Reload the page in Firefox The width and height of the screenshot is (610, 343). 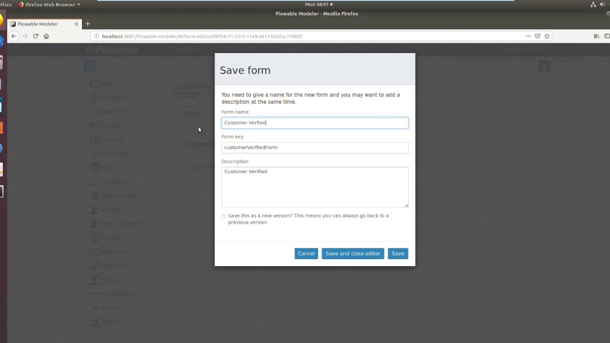(x=35, y=36)
